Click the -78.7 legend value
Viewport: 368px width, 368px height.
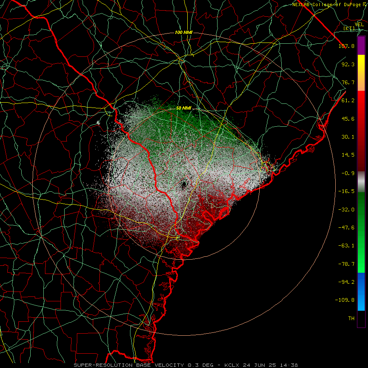[x=346, y=264]
